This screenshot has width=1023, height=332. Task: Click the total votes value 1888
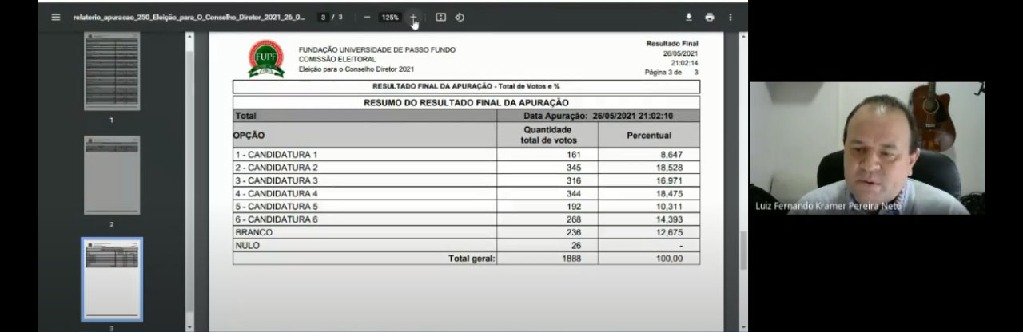point(571,258)
